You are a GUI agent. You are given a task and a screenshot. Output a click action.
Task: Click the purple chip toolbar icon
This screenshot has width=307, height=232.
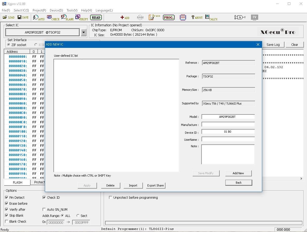pyautogui.click(x=183, y=17)
